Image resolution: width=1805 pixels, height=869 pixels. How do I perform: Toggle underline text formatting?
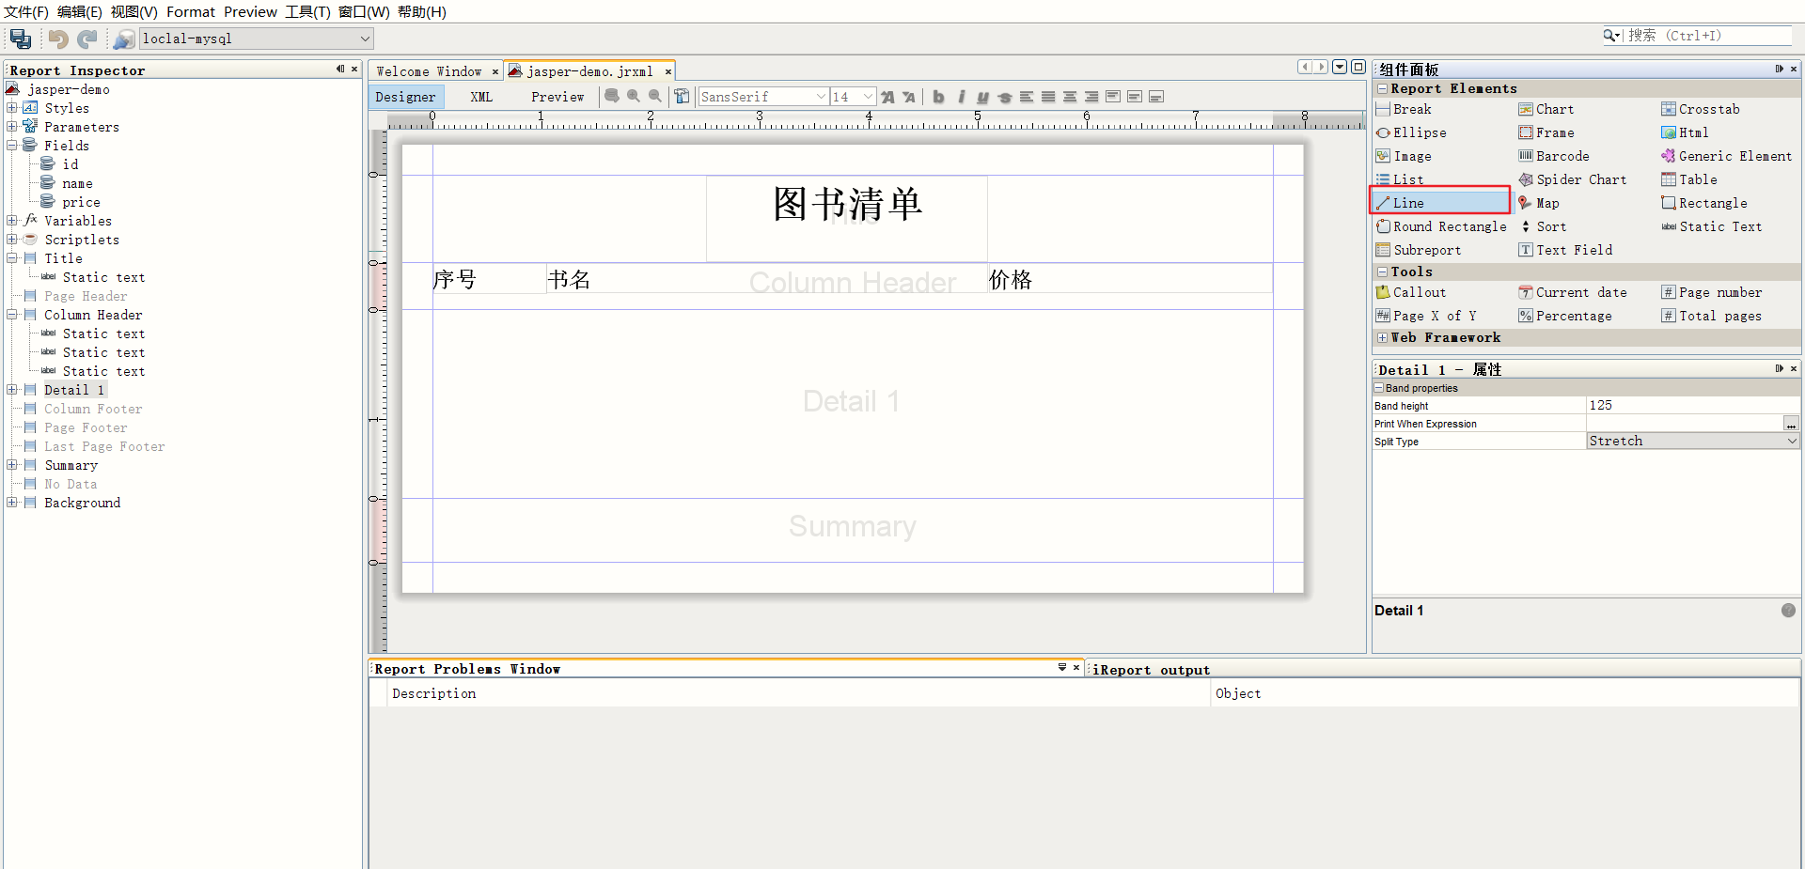982,96
